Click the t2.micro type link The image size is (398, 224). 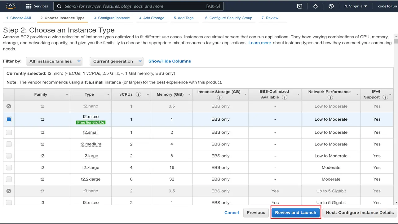[x=91, y=117]
